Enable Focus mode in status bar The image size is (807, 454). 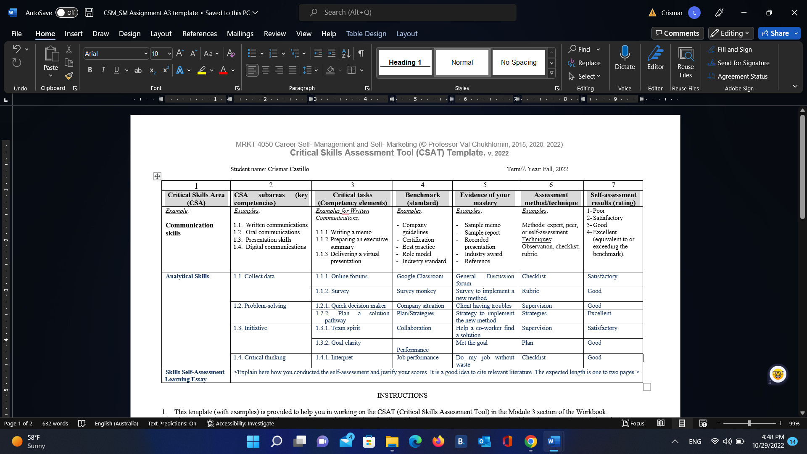(x=633, y=423)
